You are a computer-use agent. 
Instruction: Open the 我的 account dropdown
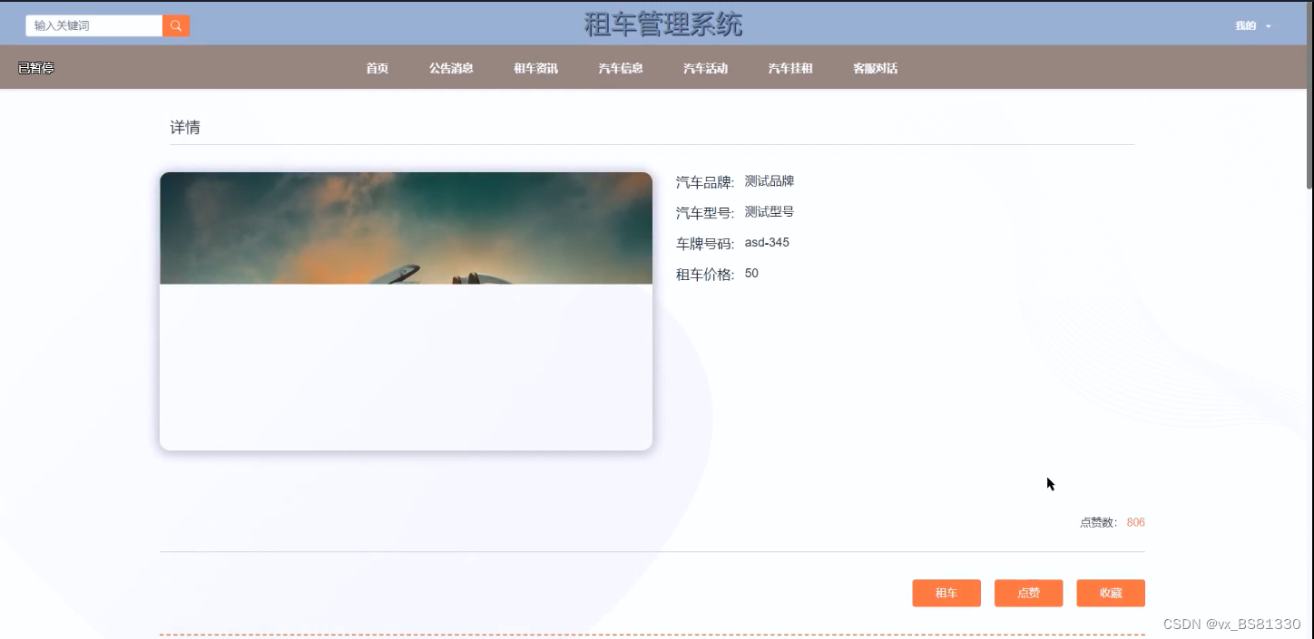(1253, 26)
